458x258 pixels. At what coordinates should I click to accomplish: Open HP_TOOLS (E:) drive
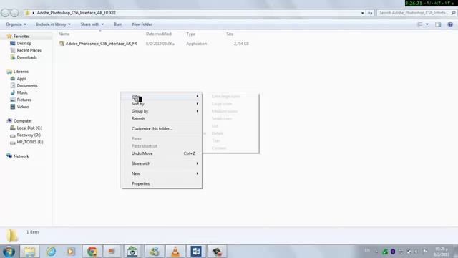coord(29,142)
